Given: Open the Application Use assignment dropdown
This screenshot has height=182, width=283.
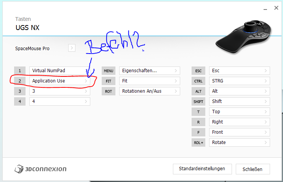Looking at the screenshot, I should point(60,81).
